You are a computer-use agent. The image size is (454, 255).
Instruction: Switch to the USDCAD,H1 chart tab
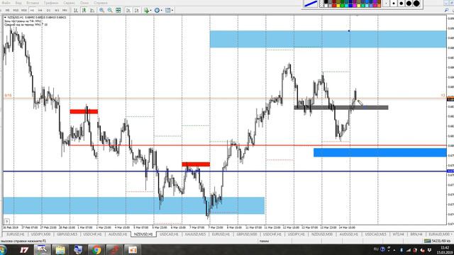pos(169,234)
